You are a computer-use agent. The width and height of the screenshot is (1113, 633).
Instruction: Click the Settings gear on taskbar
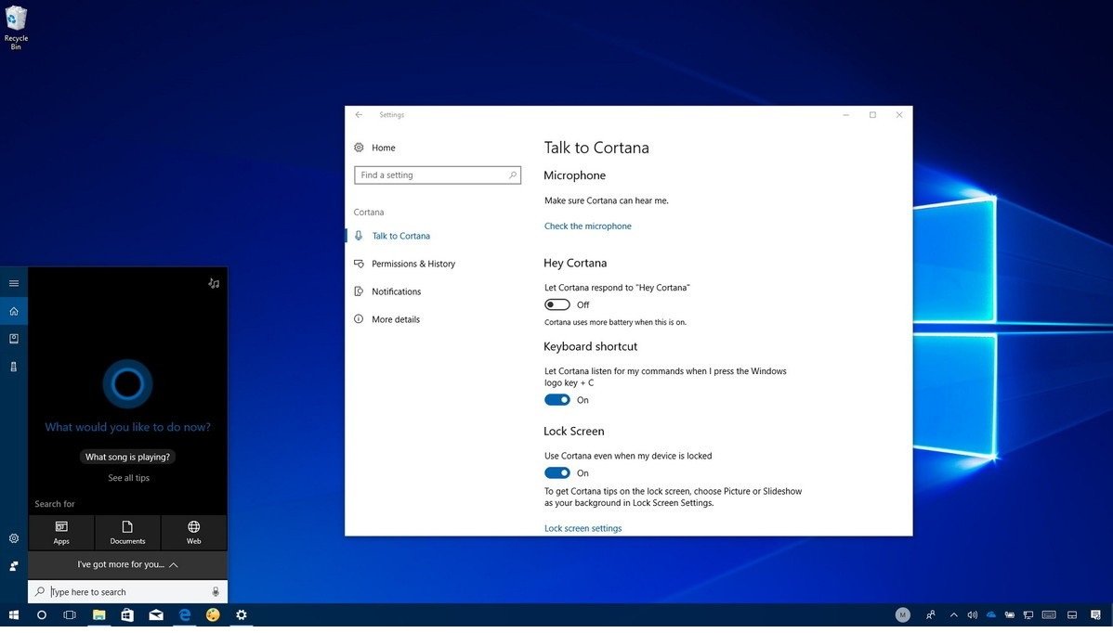pos(242,614)
